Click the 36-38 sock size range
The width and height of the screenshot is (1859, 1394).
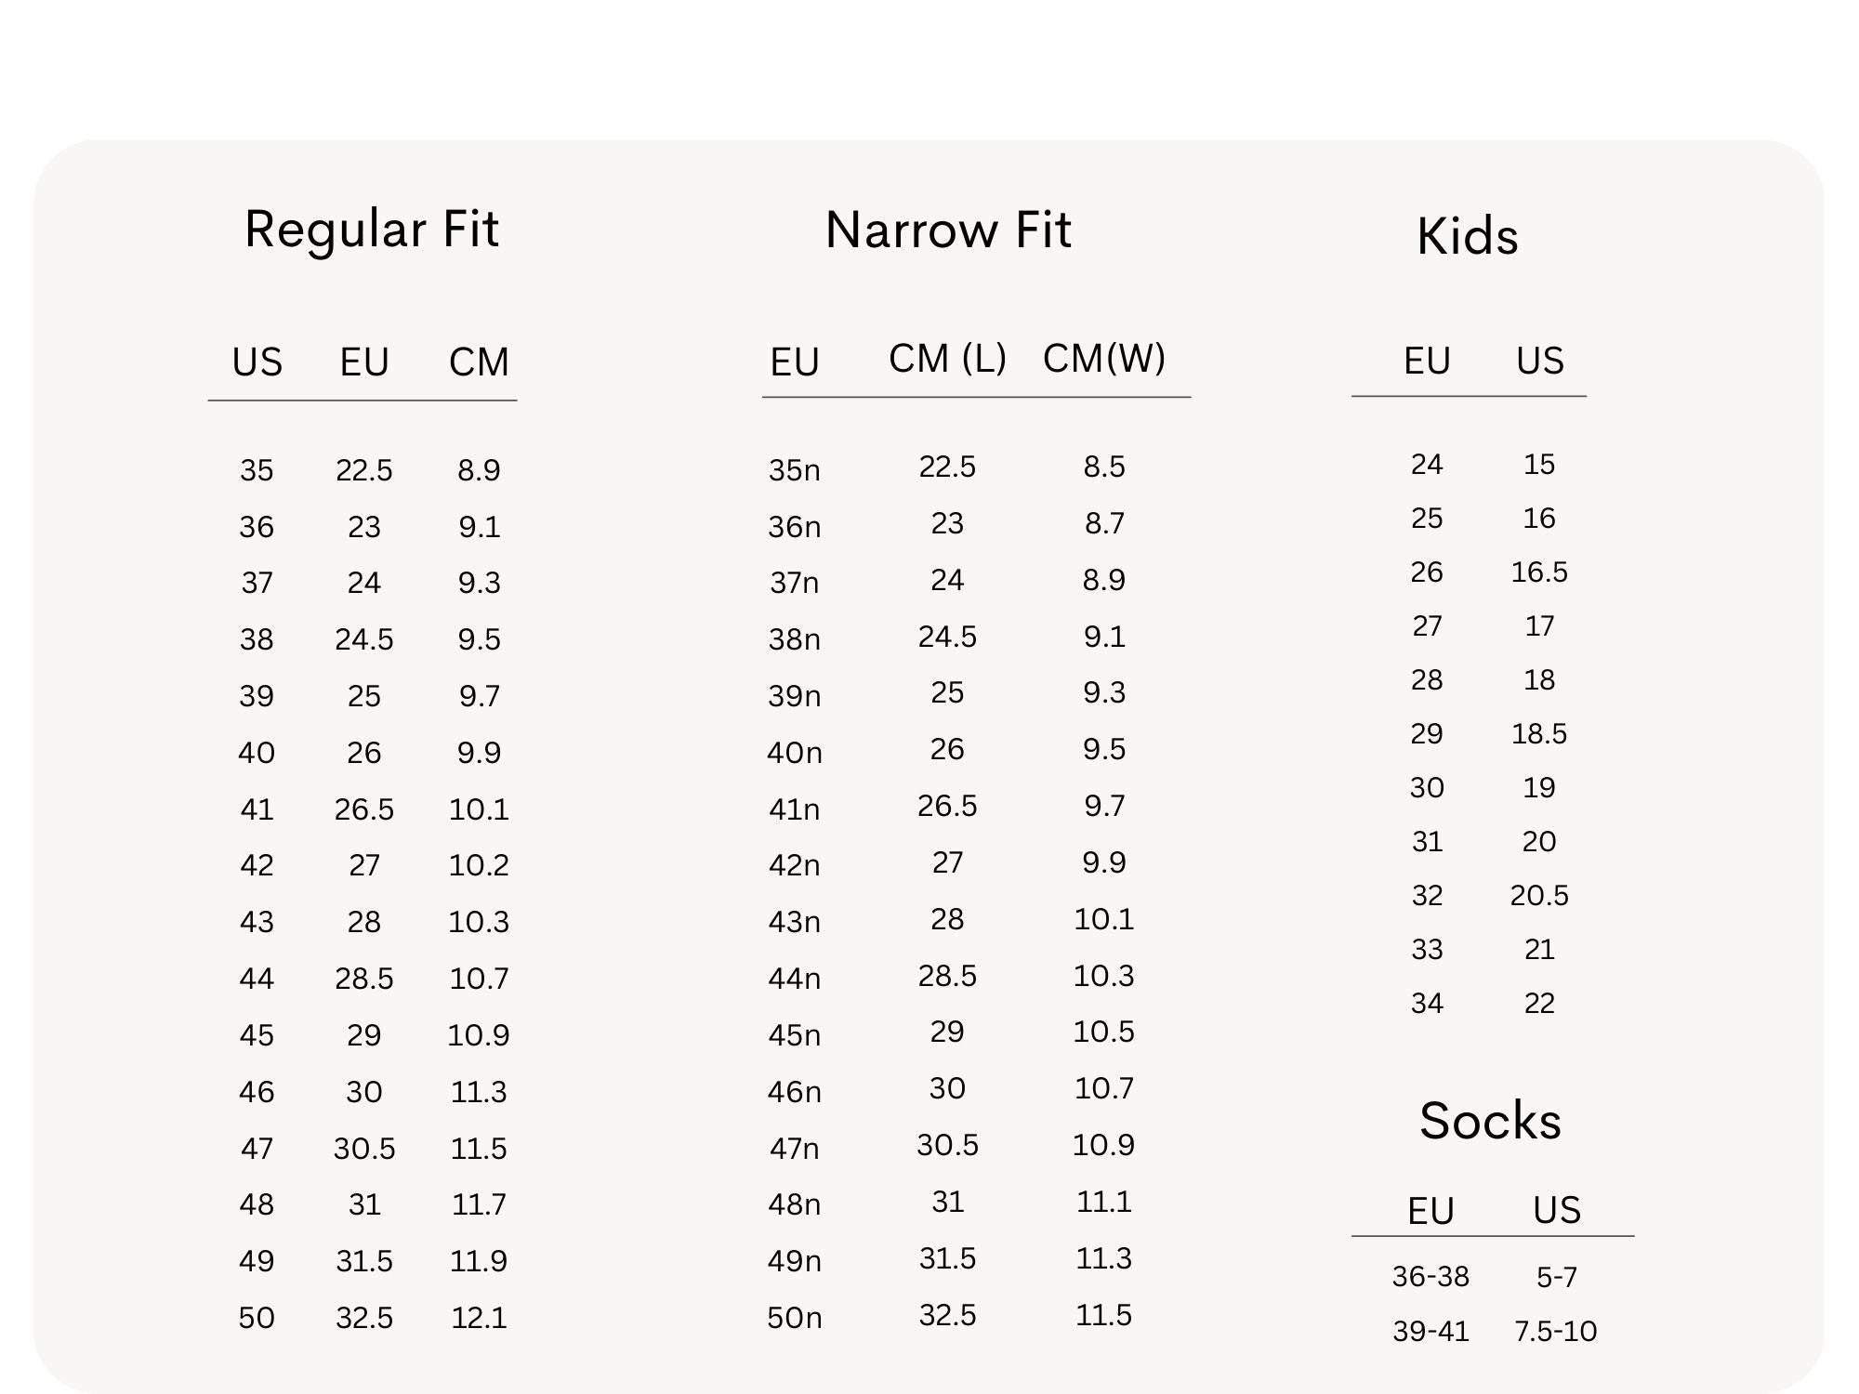(1431, 1277)
